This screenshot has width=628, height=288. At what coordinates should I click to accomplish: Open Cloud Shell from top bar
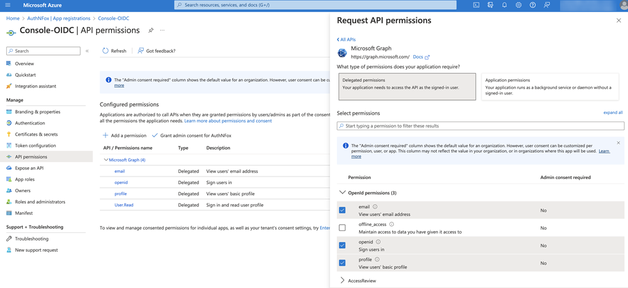476,5
